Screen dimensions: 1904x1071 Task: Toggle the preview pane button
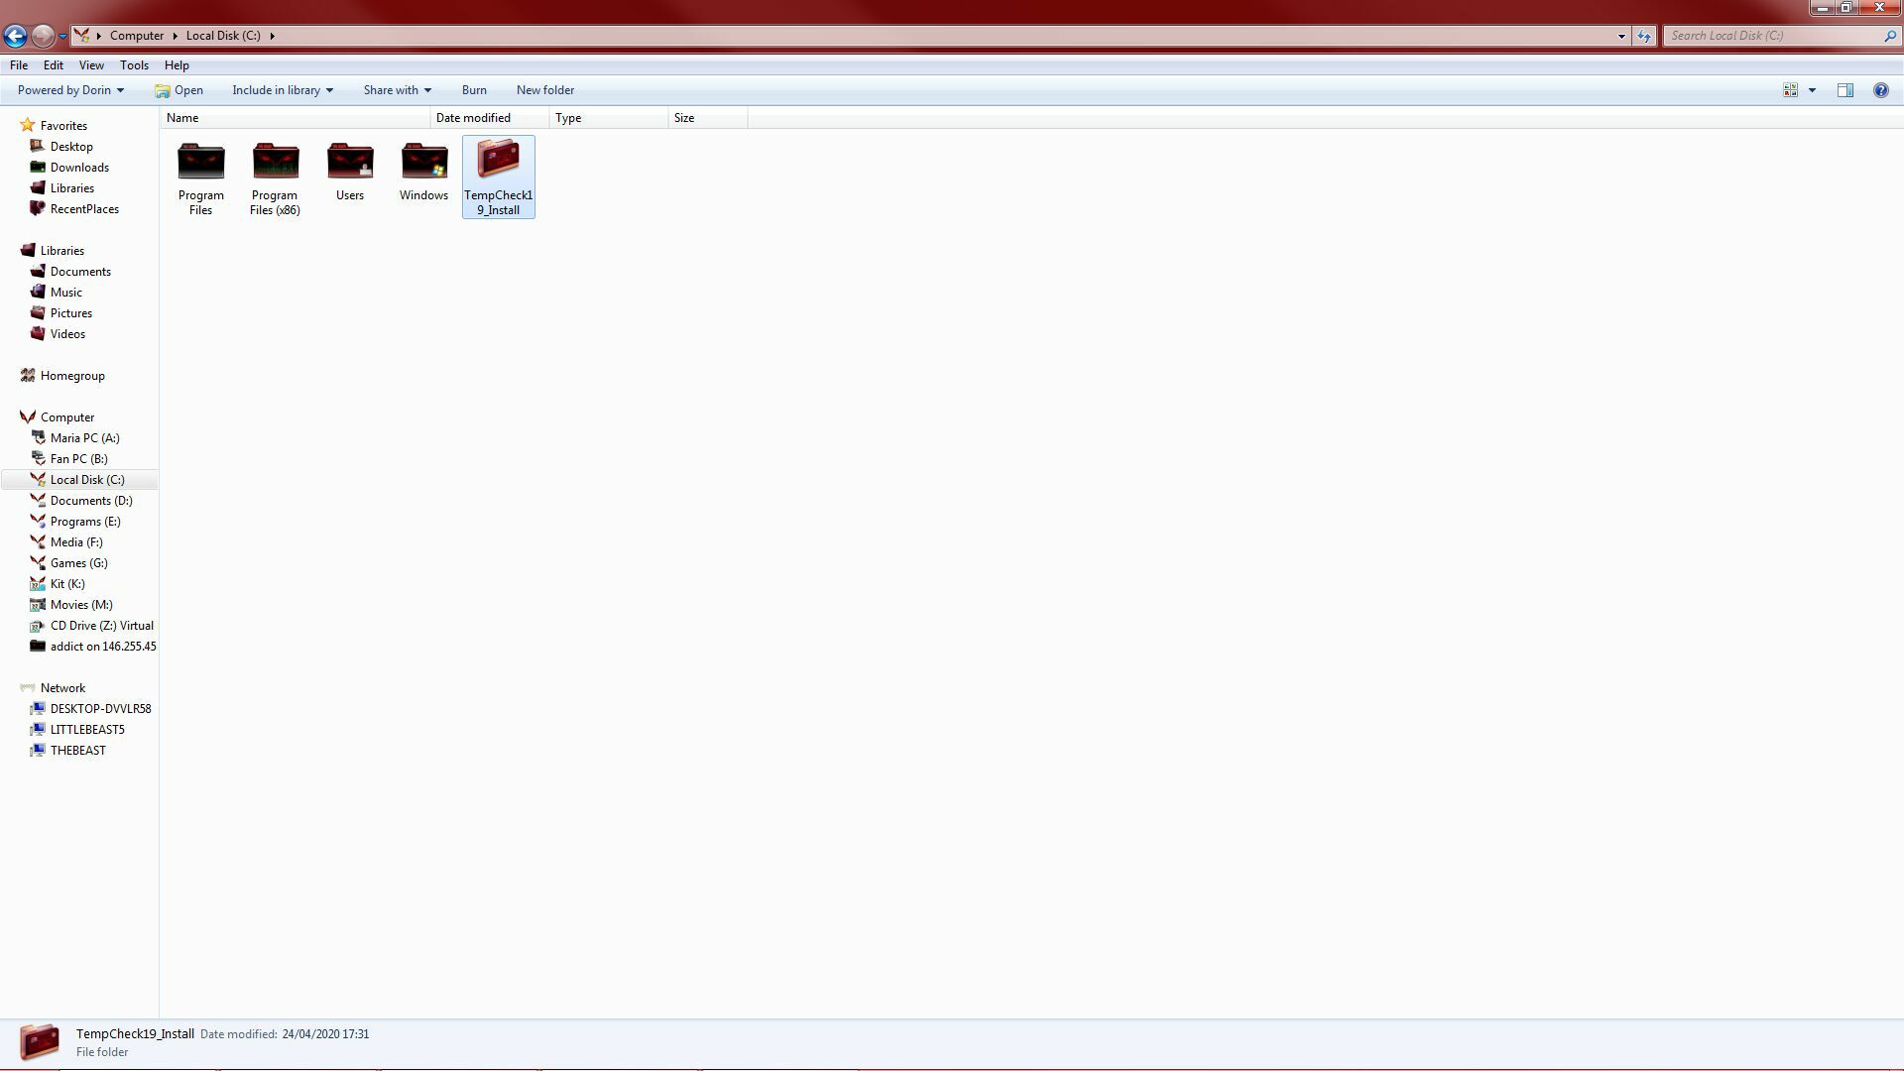(x=1844, y=90)
